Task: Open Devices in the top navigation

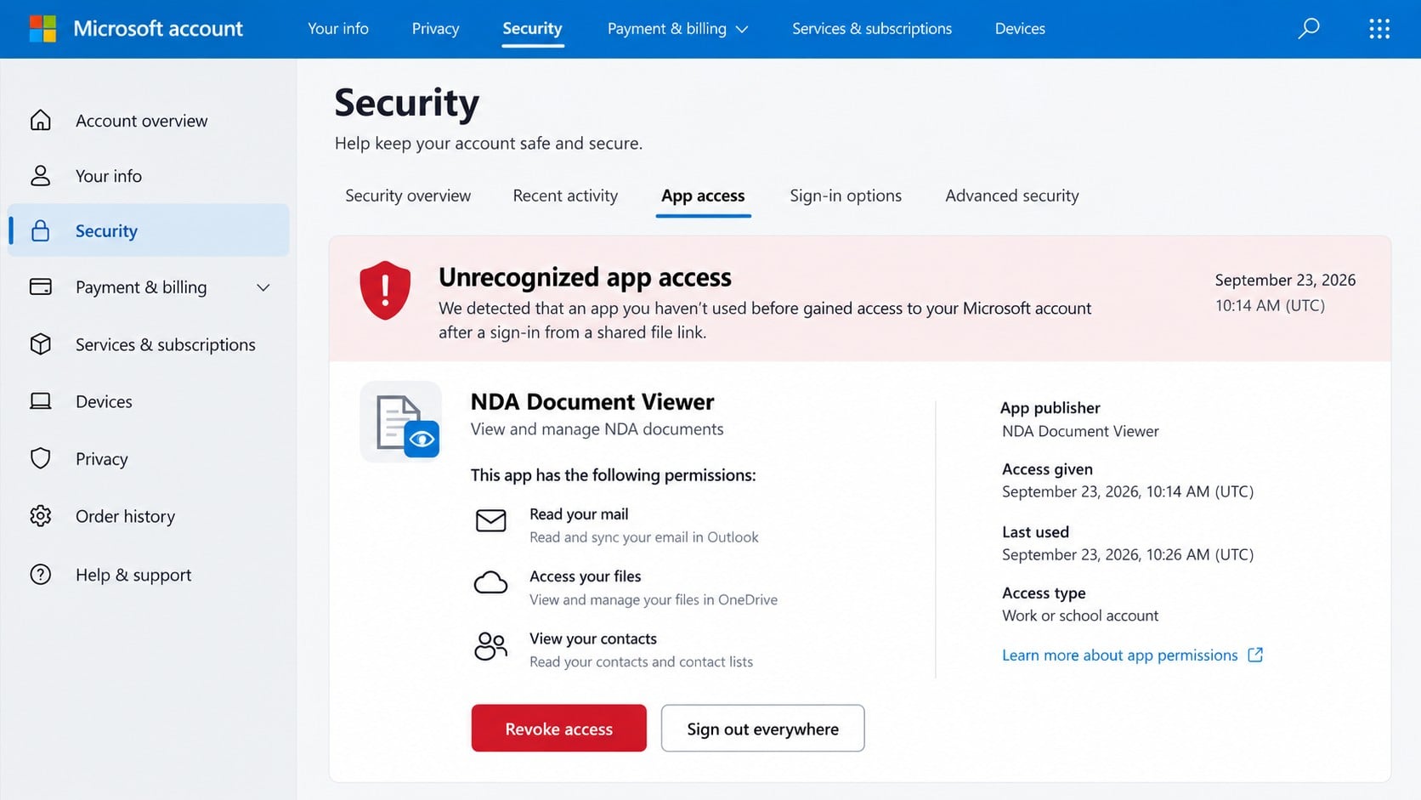Action: pyautogui.click(x=1020, y=29)
